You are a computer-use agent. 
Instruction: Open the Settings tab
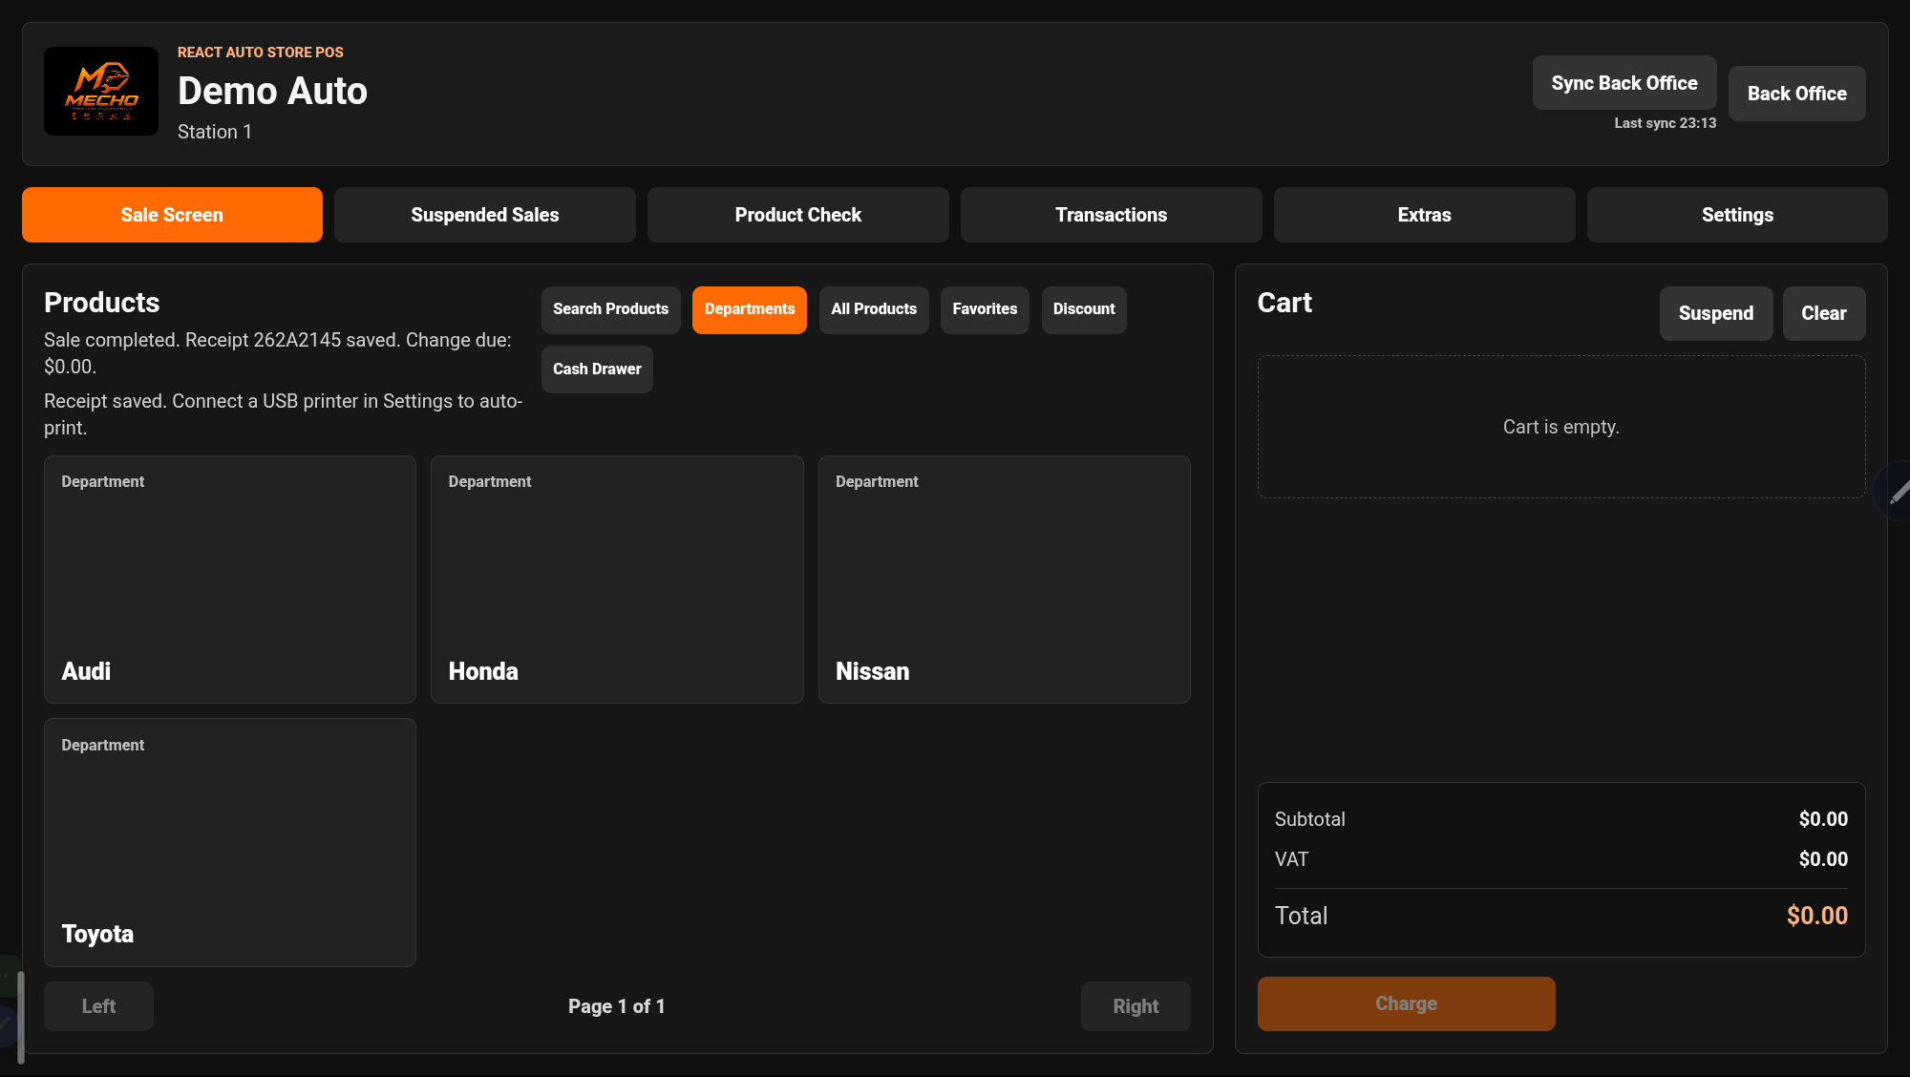tap(1737, 215)
